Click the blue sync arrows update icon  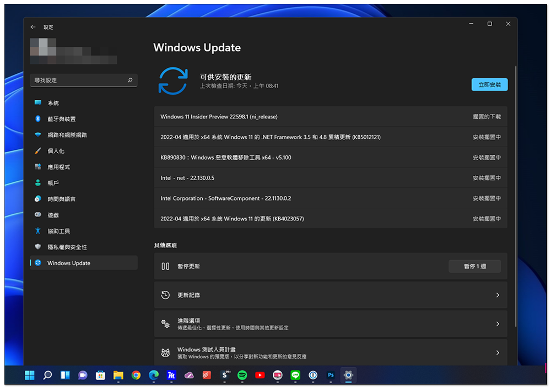click(173, 81)
